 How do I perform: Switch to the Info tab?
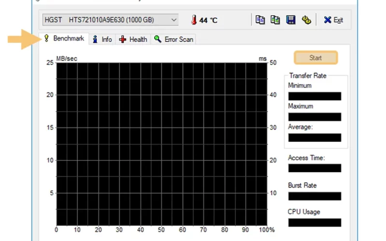pyautogui.click(x=102, y=40)
